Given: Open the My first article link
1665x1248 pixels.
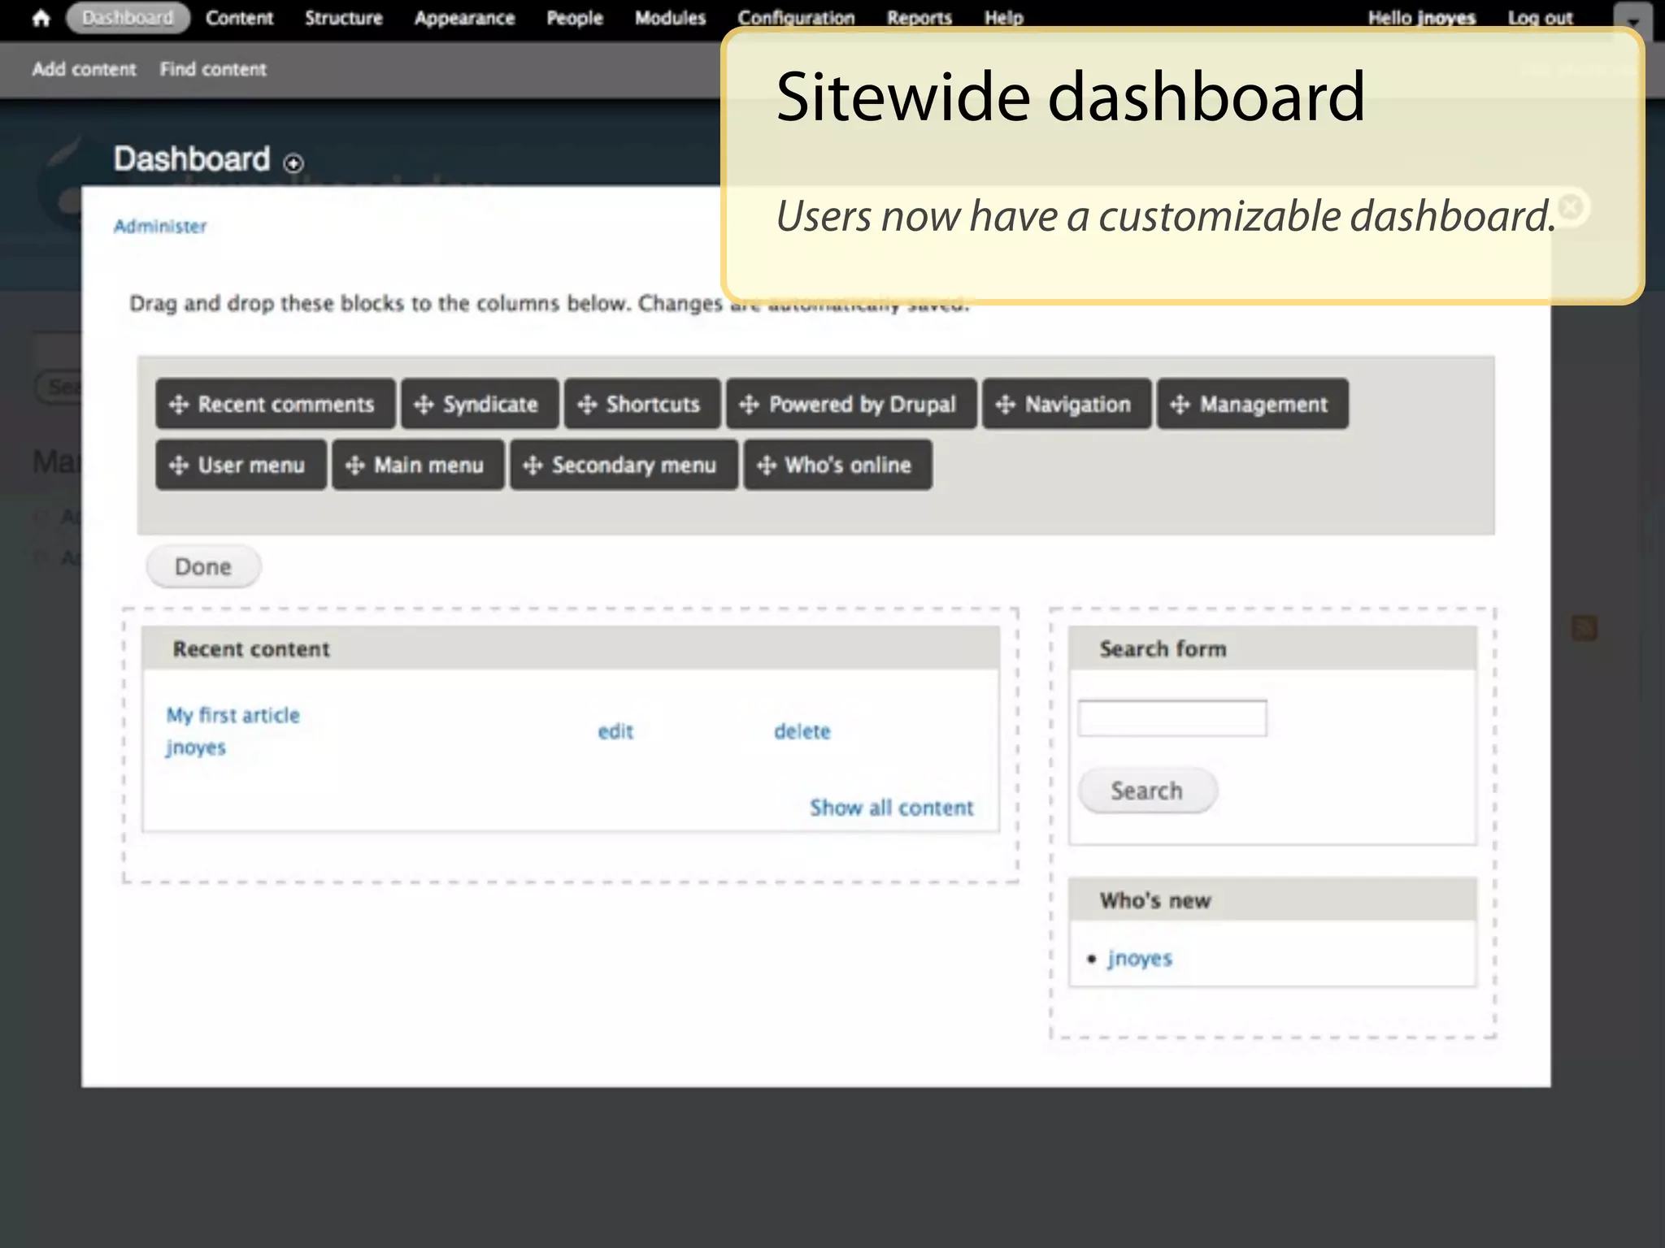Looking at the screenshot, I should 233,715.
